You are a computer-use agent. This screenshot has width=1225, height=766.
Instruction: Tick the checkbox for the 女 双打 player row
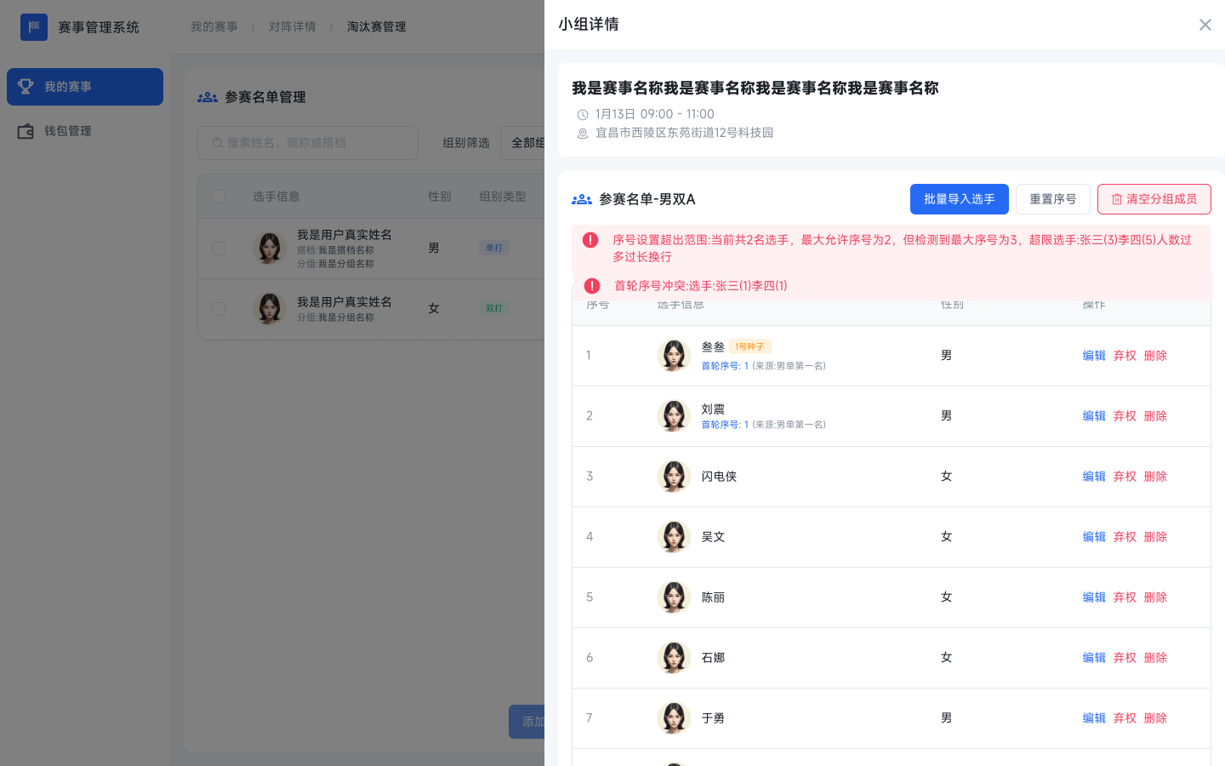pyautogui.click(x=219, y=309)
